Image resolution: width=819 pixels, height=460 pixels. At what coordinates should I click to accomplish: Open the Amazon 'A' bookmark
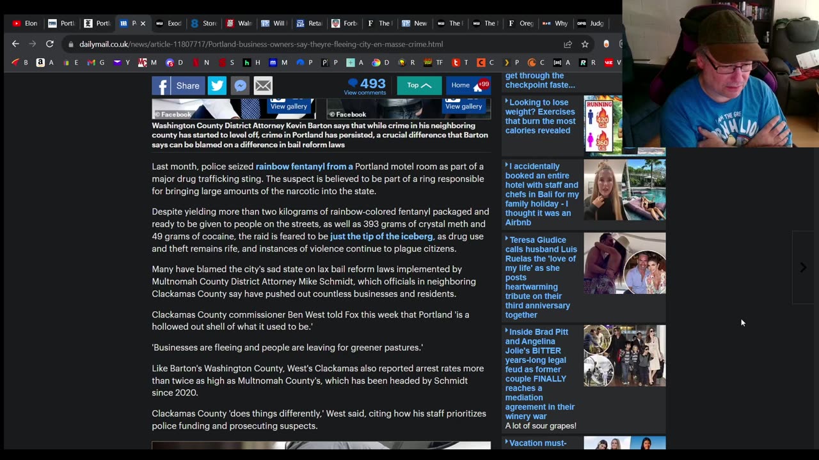45,63
